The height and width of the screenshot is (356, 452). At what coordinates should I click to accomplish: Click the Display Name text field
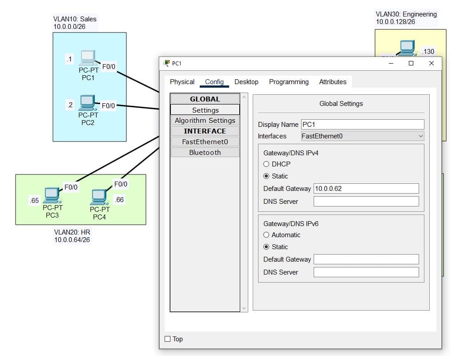point(362,125)
